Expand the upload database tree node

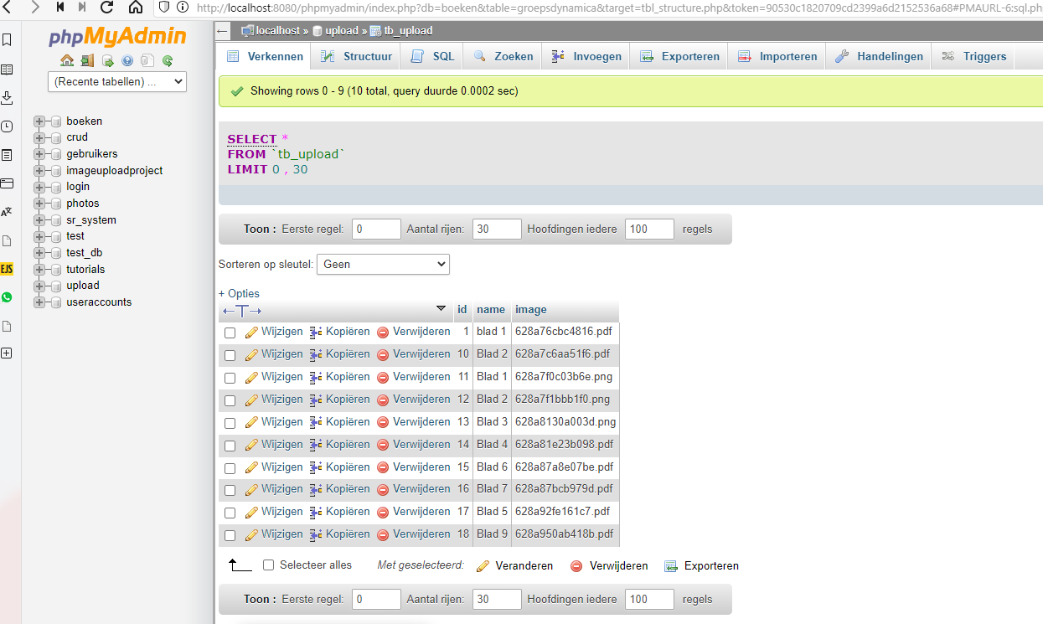tap(39, 286)
